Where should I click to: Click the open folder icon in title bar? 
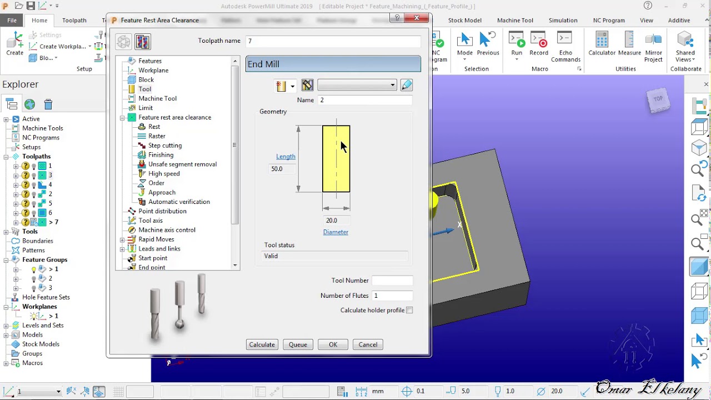[x=18, y=6]
